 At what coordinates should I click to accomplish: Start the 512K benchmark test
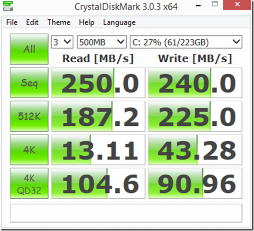(29, 116)
